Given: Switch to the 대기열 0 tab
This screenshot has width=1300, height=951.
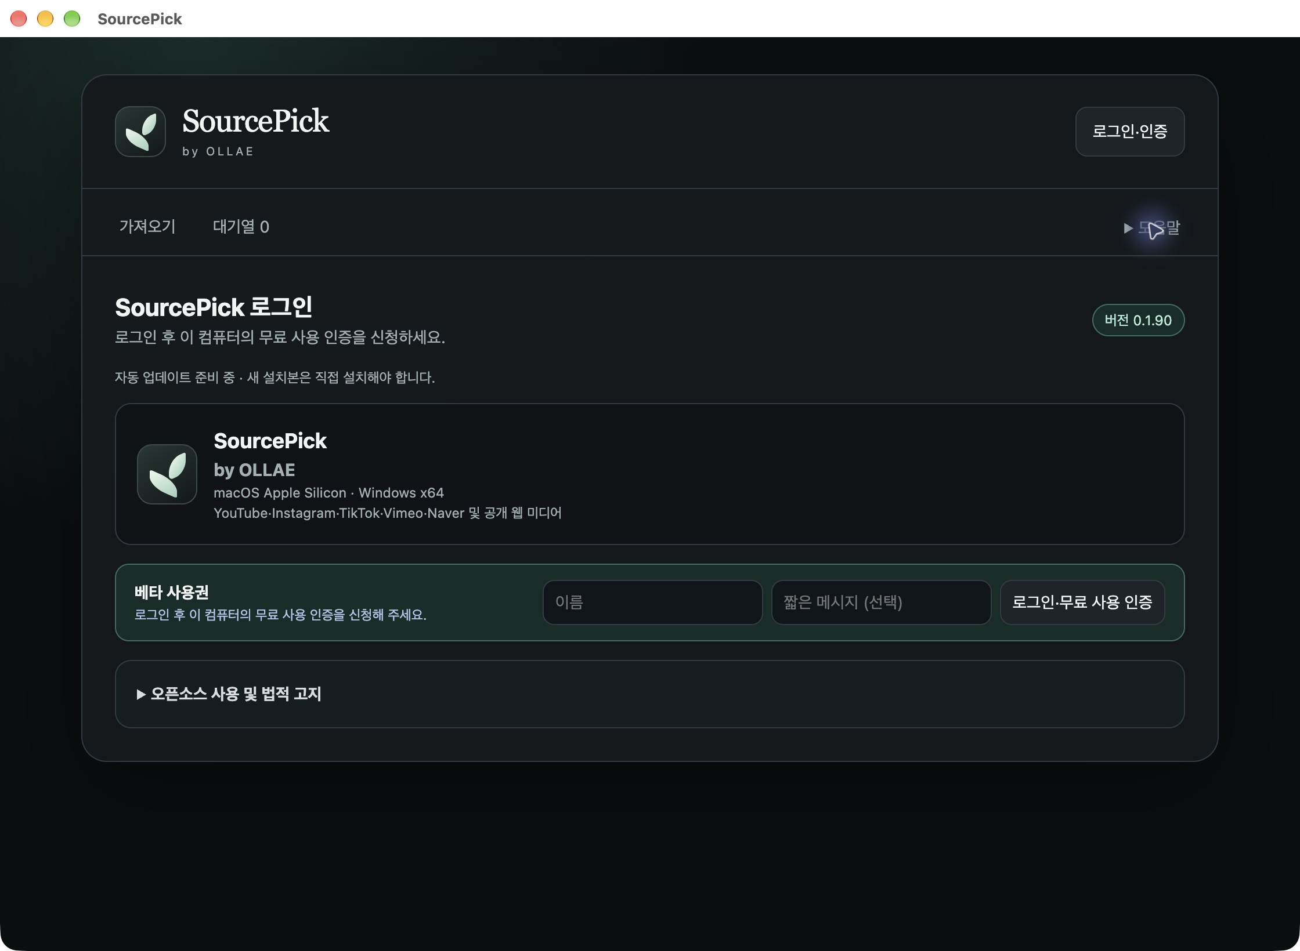Looking at the screenshot, I should coord(241,226).
